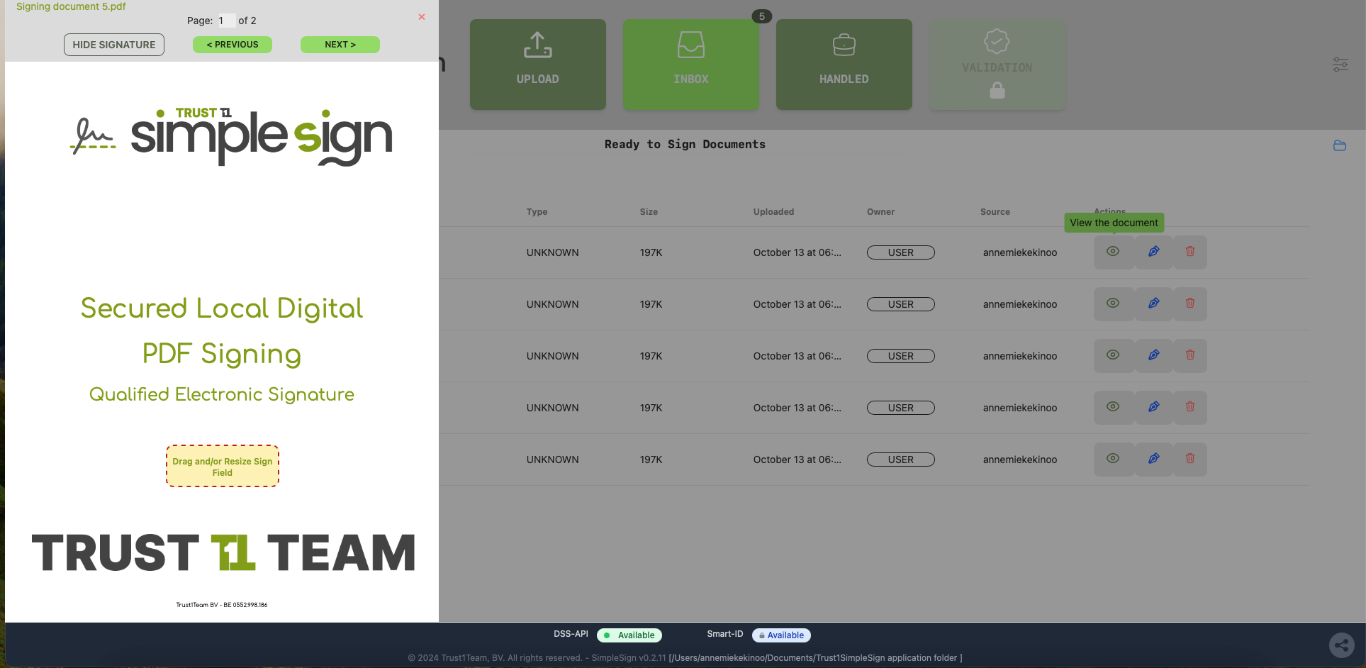View the fifth row's document via eye icon

pos(1113,459)
